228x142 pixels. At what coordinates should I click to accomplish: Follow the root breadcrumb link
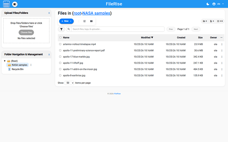[x=77, y=13]
